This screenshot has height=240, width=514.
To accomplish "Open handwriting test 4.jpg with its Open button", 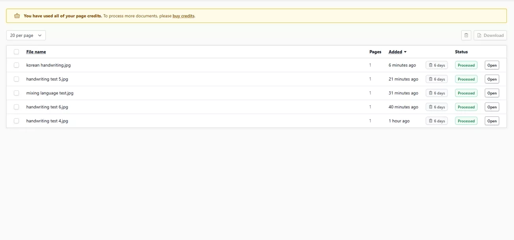I will [492, 121].
